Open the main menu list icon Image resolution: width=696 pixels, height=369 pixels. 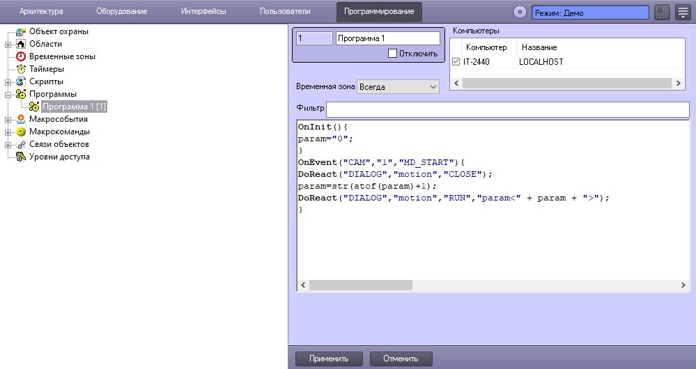(x=683, y=13)
